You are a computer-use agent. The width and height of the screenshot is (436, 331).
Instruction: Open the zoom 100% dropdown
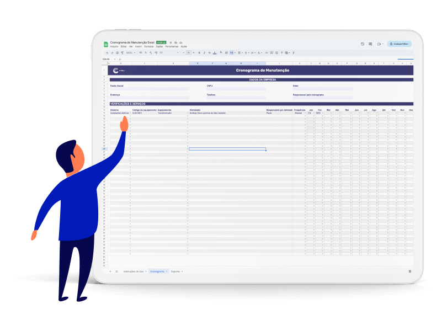coord(131,52)
